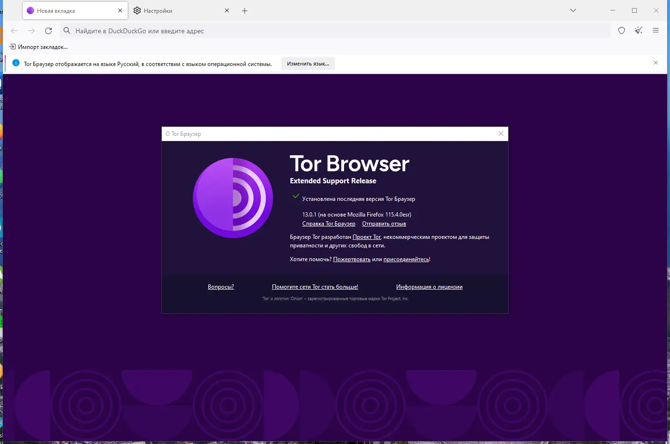Click the Пожертвовать donate link
This screenshot has width=670, height=444.
point(352,259)
